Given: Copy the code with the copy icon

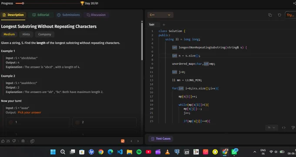Looking at the screenshot, I should coord(270,15).
